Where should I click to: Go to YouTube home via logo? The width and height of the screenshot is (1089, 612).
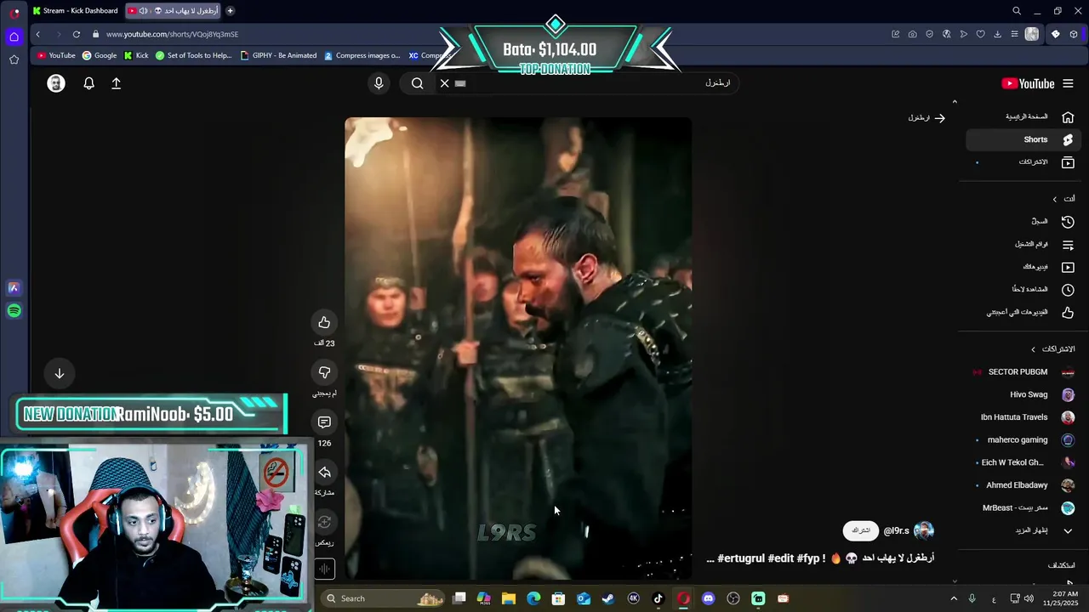pyautogui.click(x=1028, y=83)
